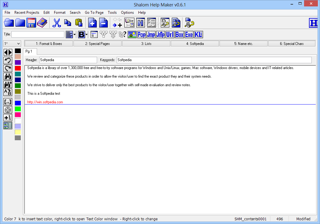Screen dimensions: 320x224
Task: Apply bold with the B button
Action: (82, 35)
